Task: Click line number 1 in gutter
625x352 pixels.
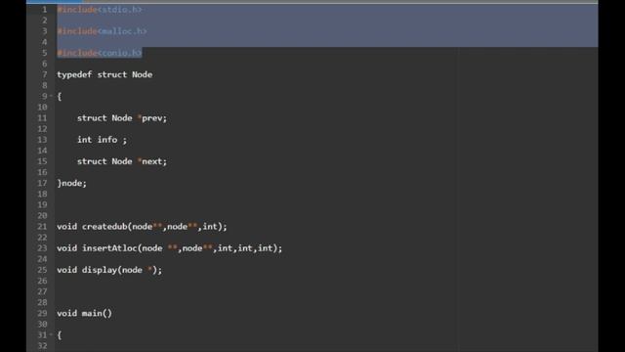Action: pyautogui.click(x=45, y=10)
